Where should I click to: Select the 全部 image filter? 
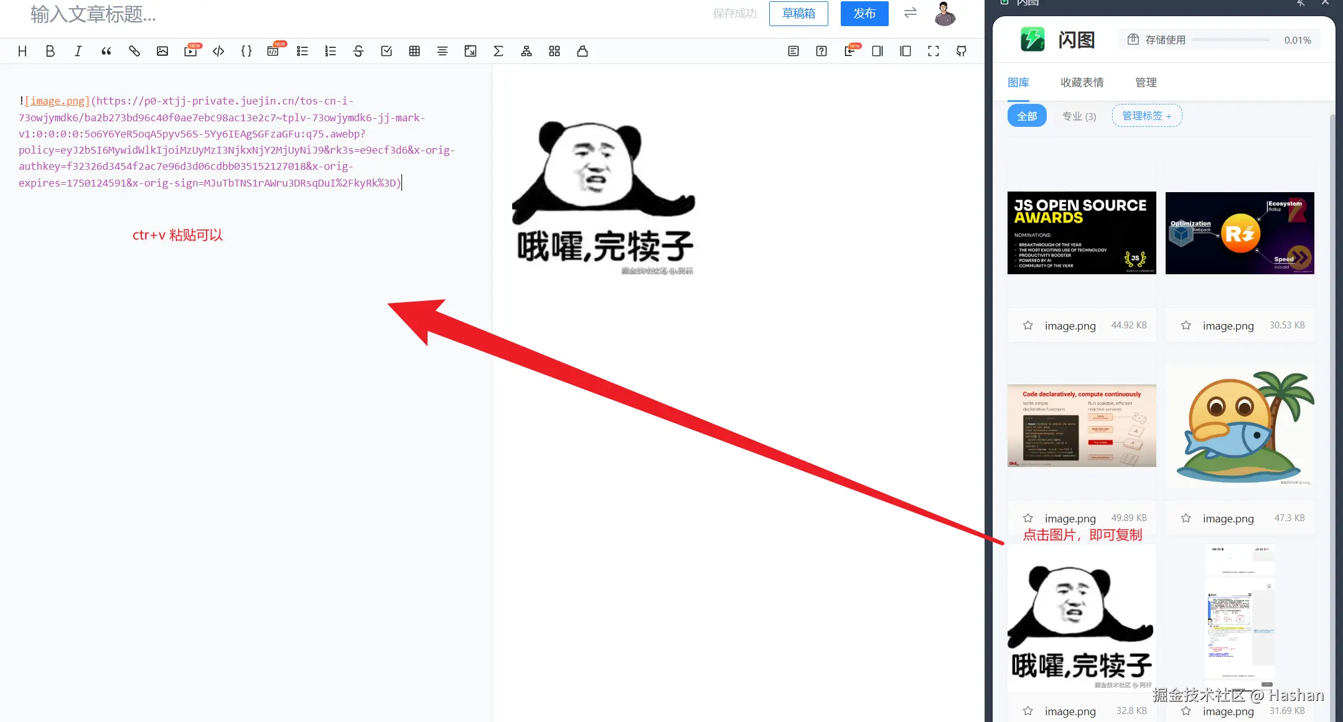coord(1027,116)
